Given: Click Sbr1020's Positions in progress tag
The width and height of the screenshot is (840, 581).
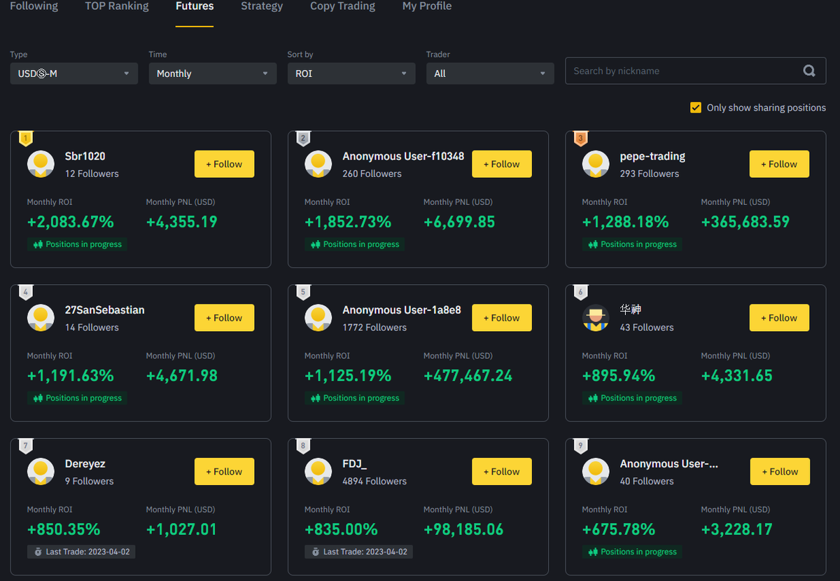Looking at the screenshot, I should pos(77,244).
